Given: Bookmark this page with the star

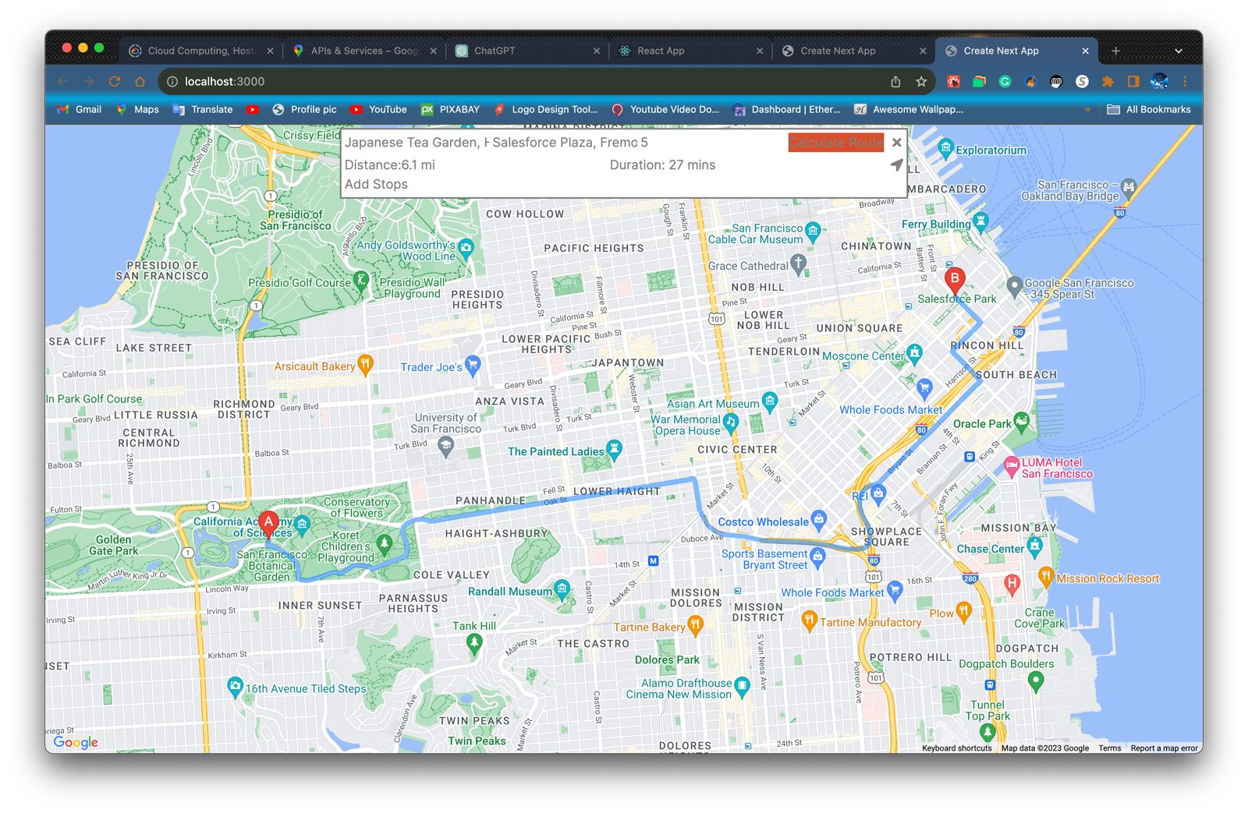Looking at the screenshot, I should pyautogui.click(x=921, y=81).
